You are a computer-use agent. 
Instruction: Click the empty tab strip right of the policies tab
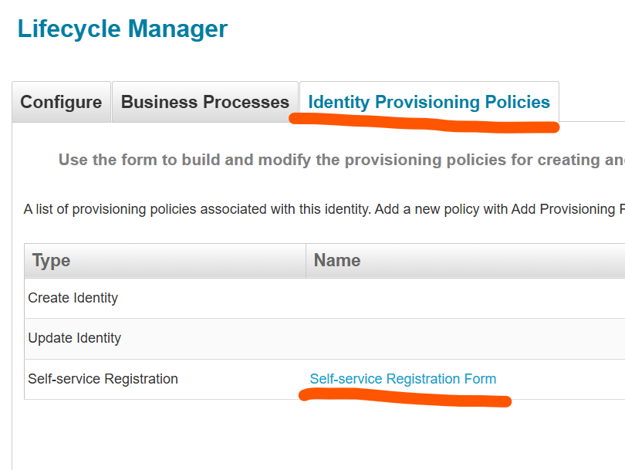[593, 102]
